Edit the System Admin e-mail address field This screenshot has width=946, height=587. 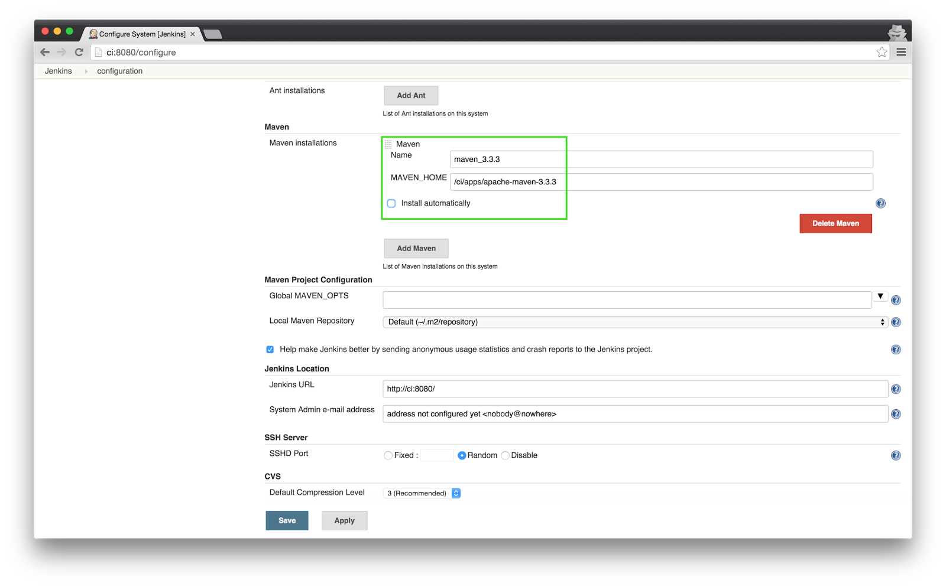tap(635, 414)
